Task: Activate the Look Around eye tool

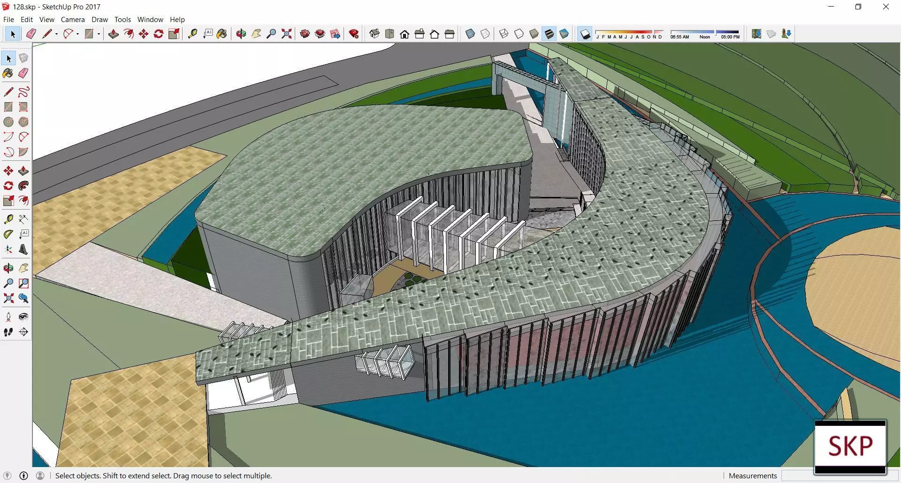Action: pyautogui.click(x=23, y=317)
